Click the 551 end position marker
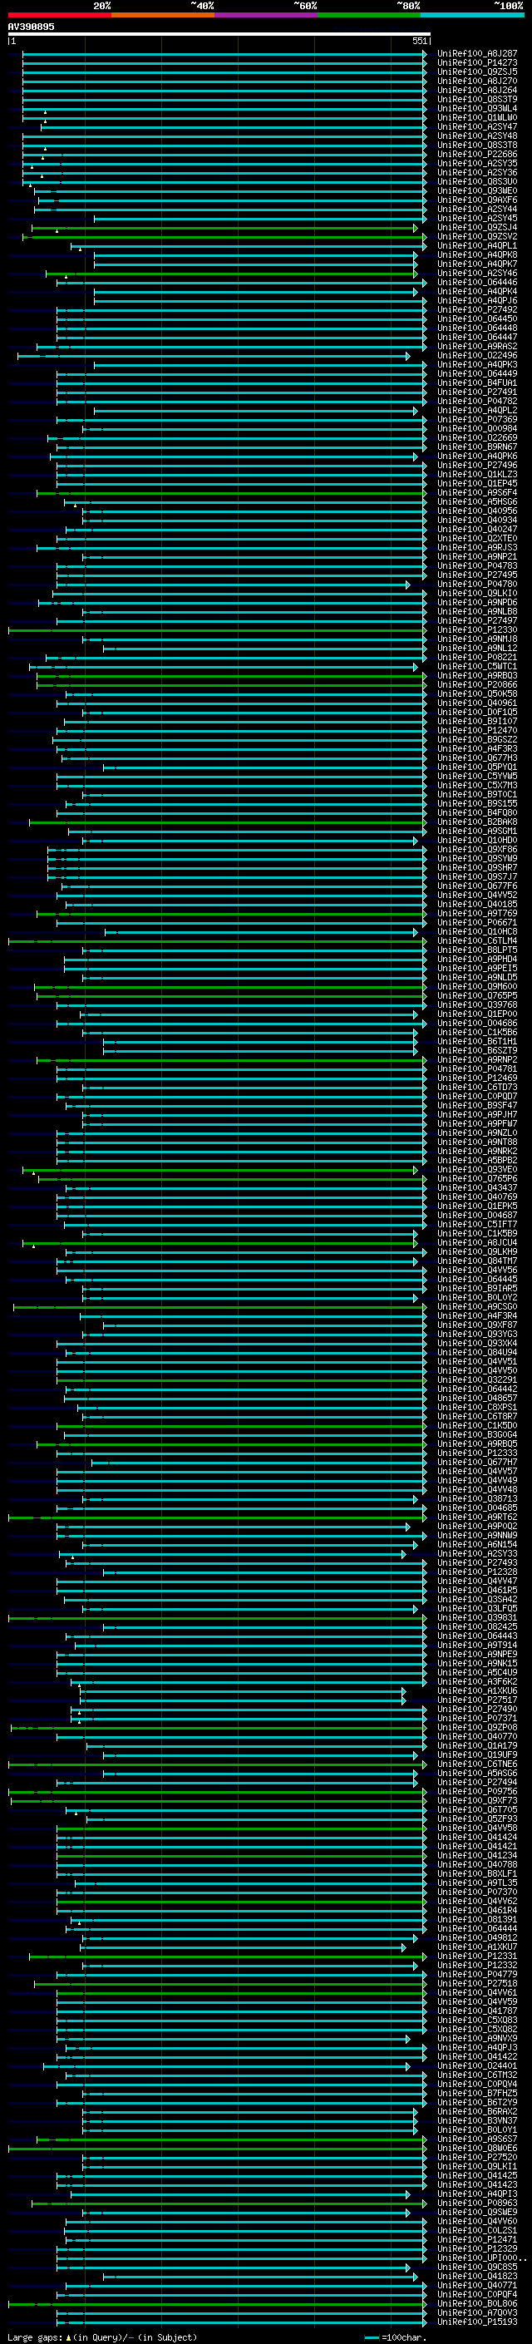 419,41
